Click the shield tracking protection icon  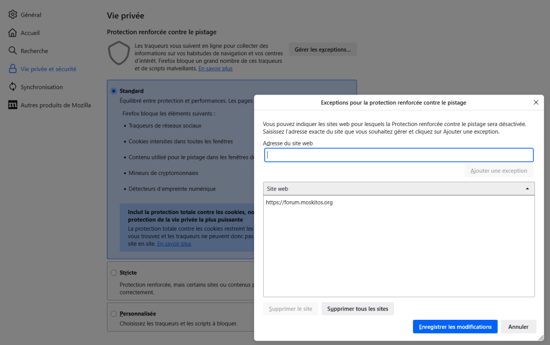coord(119,54)
